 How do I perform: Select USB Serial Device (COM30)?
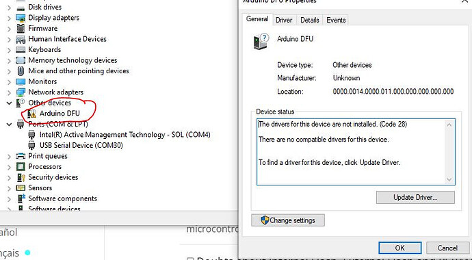[81, 145]
